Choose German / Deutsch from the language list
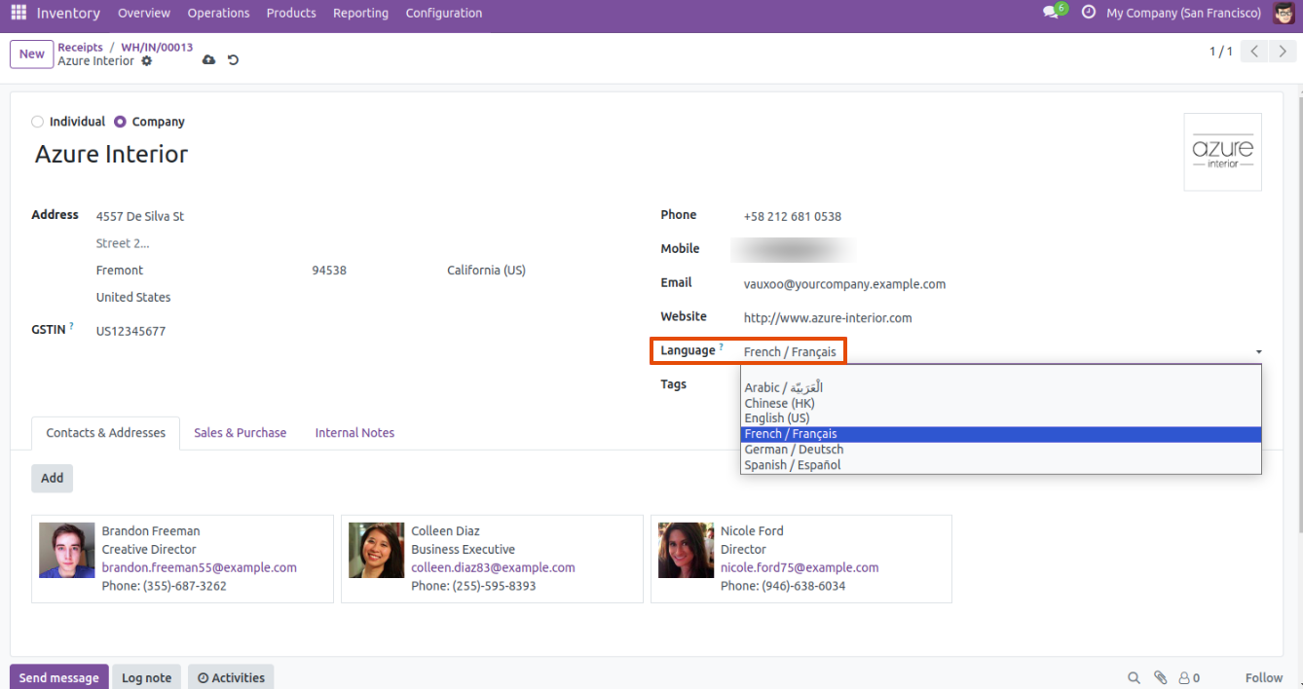 coord(1001,450)
